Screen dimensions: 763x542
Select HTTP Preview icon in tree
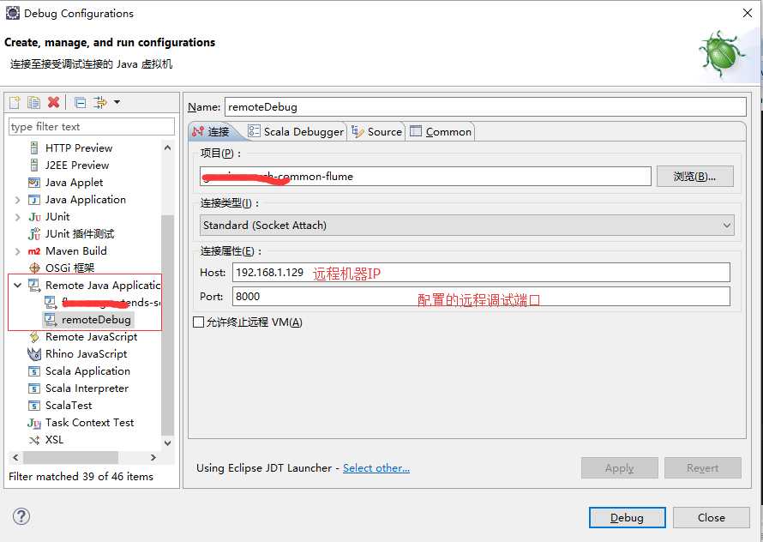34,148
